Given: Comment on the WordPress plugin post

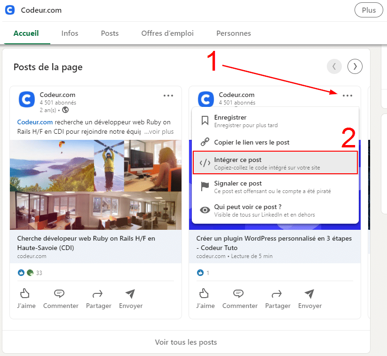Looking at the screenshot, I should (240, 299).
